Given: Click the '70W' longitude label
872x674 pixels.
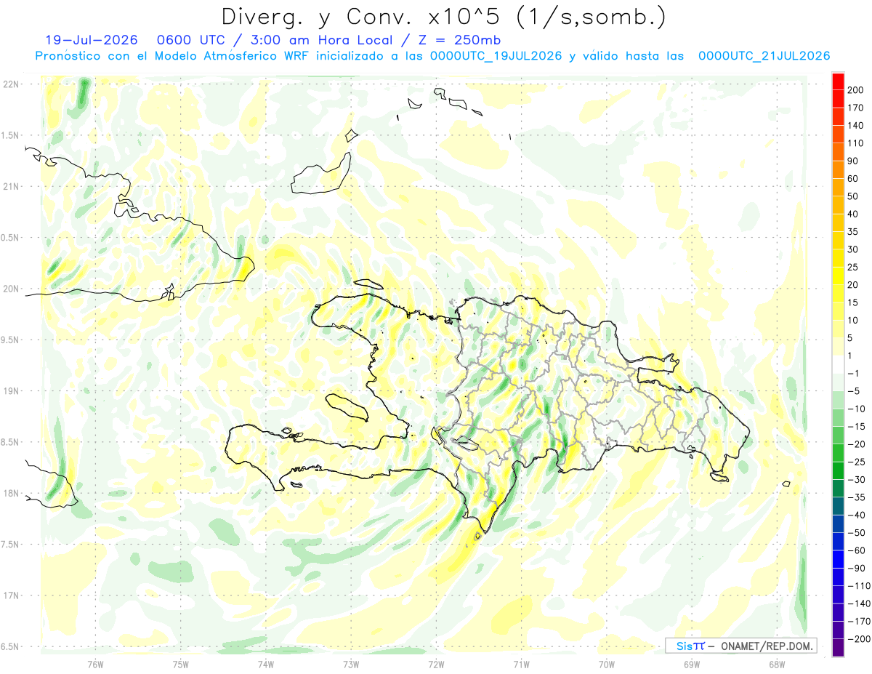Looking at the screenshot, I should (x=607, y=664).
